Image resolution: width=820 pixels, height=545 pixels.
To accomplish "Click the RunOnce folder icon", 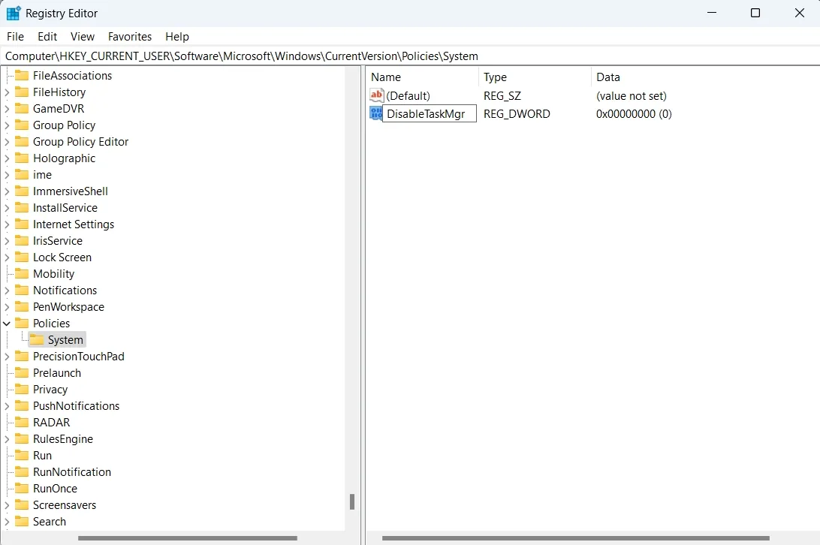I will click(22, 488).
